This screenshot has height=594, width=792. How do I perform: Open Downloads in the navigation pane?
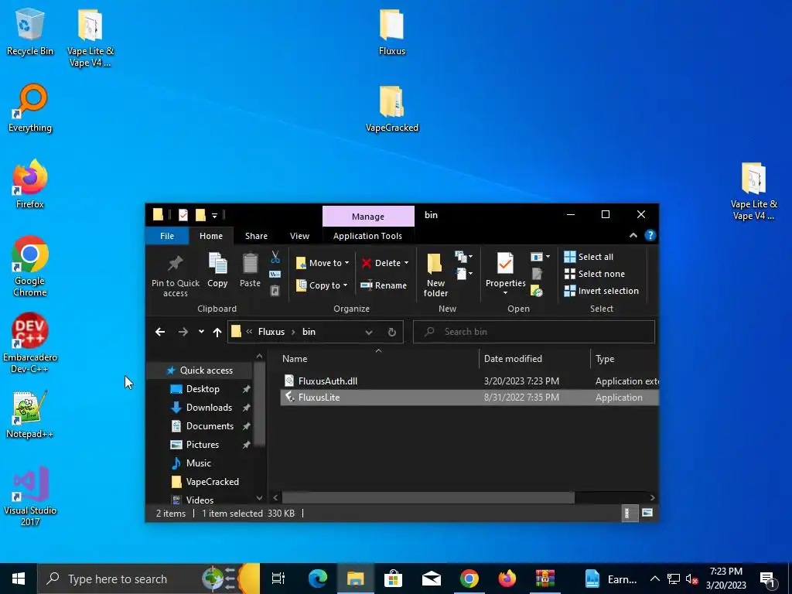[x=209, y=408]
